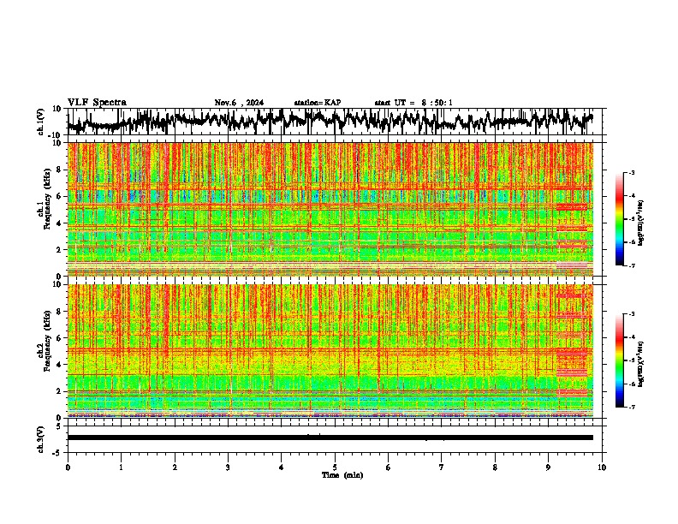Viewport: 678px width, 524px height.
Task: Click the 'ch.3(V)' axis label
Action: coord(41,440)
